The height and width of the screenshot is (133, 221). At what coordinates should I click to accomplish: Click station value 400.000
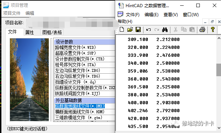pyautogui.click(x=138, y=103)
